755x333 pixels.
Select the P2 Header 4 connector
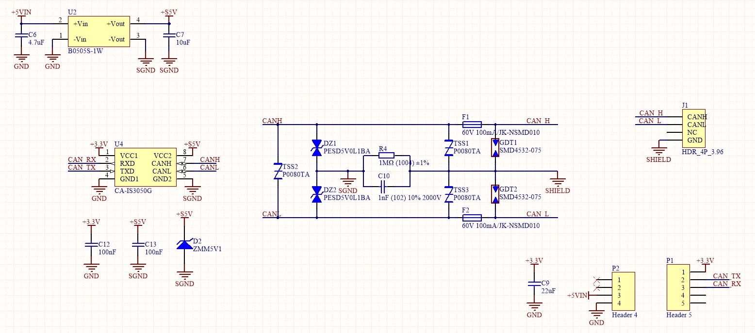tap(624, 291)
